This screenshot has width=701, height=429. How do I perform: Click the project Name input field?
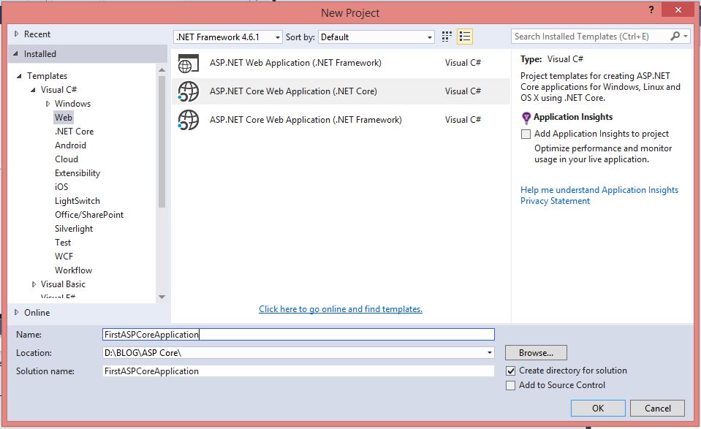292,334
